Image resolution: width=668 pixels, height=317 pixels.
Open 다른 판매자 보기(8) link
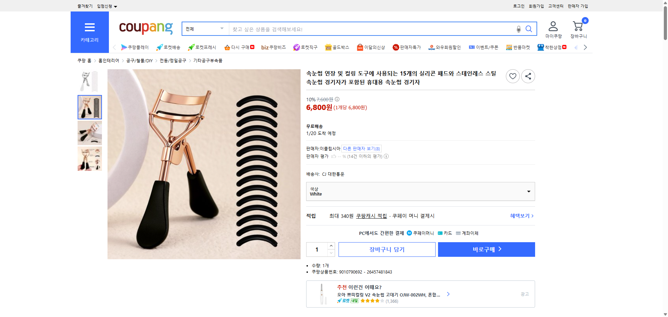361,149
